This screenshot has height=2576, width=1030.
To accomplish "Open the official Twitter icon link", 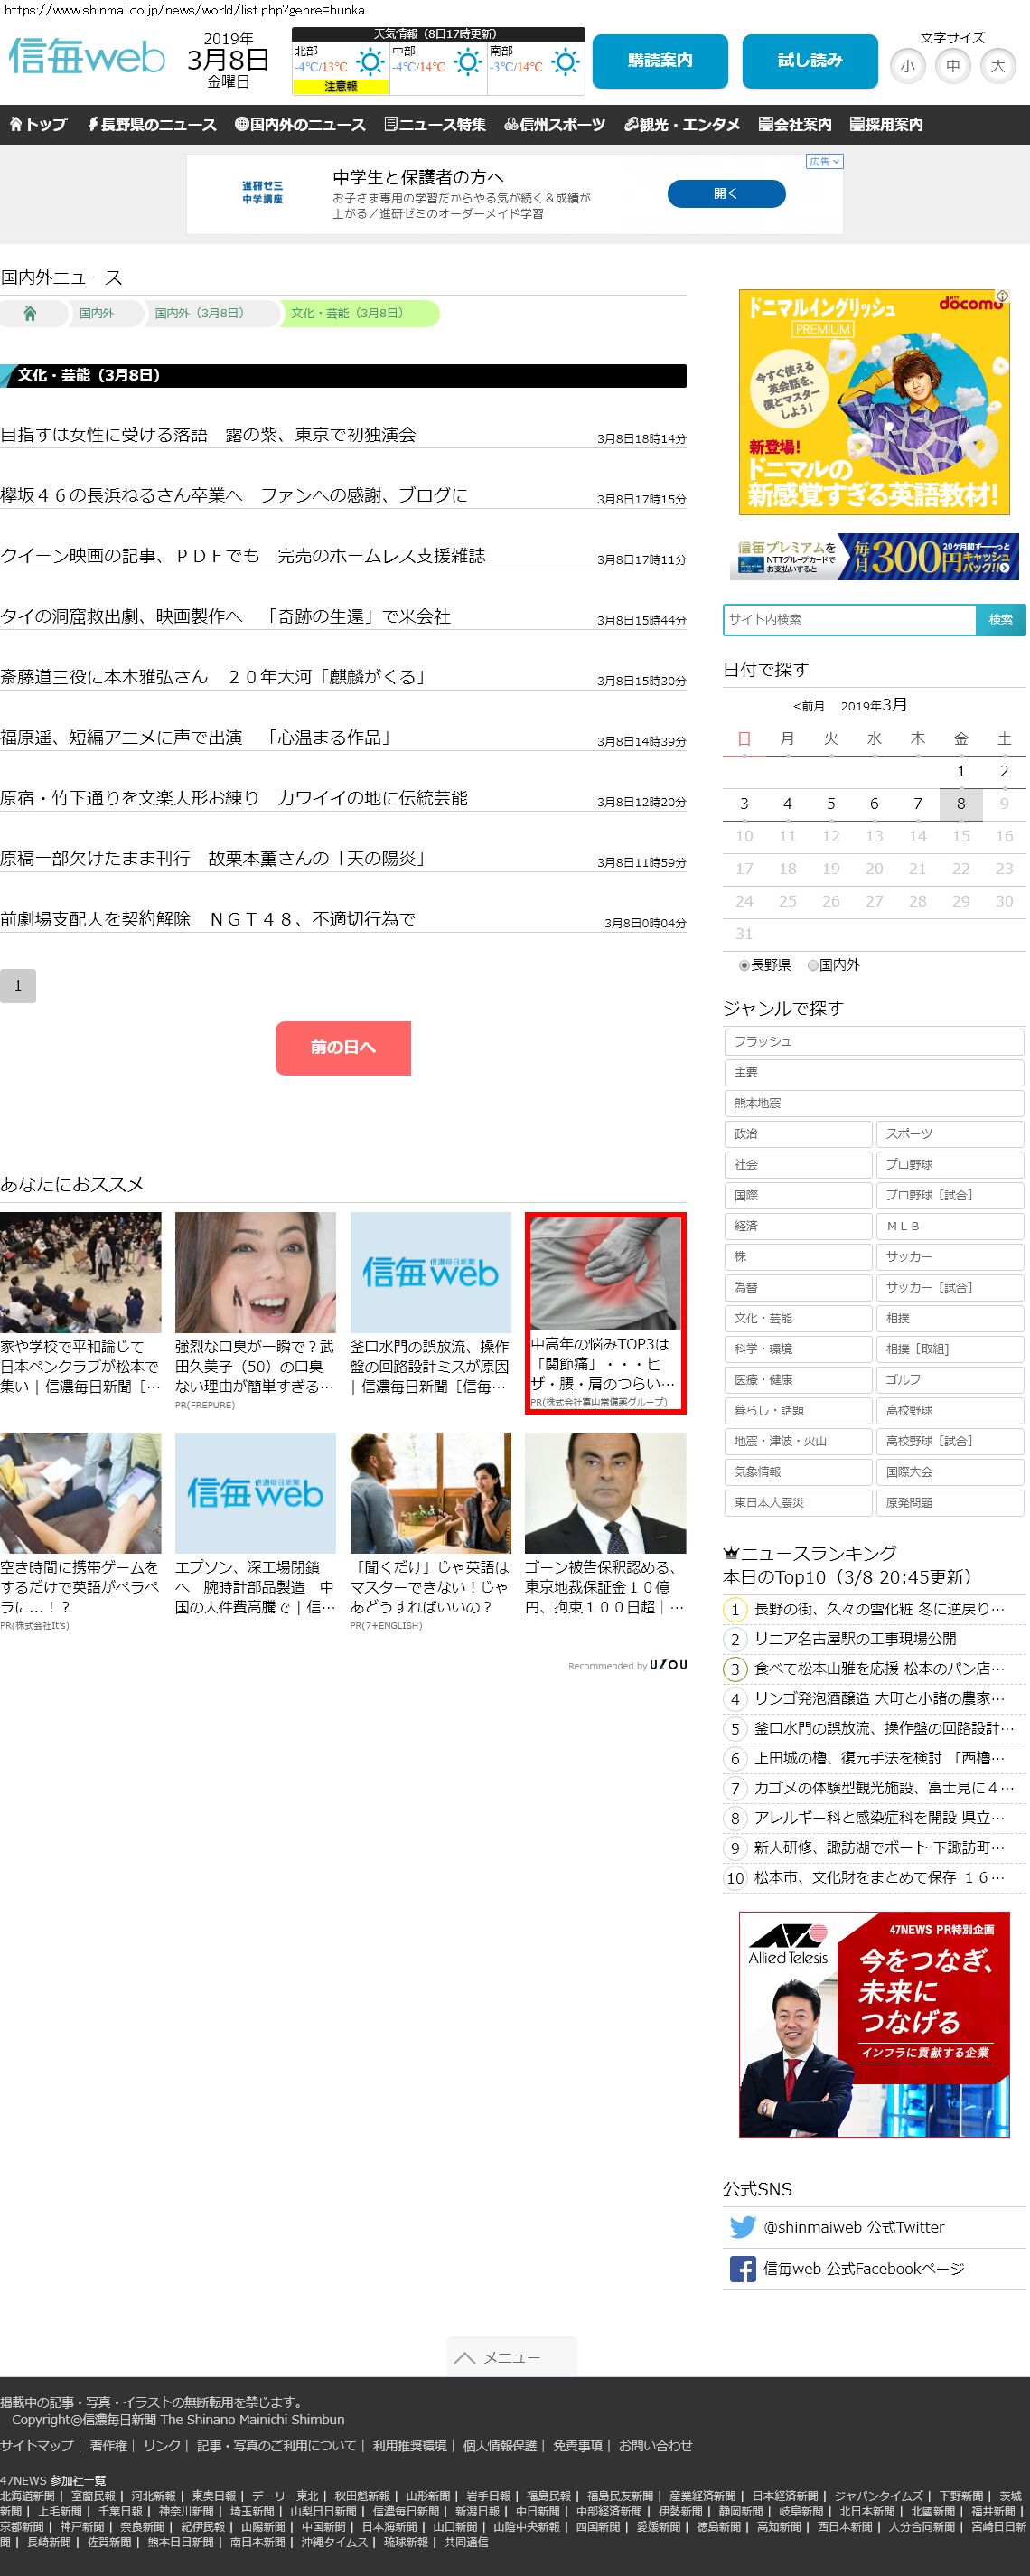I will (742, 2227).
